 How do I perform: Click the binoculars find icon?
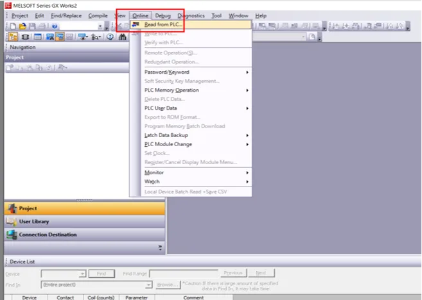(x=123, y=37)
